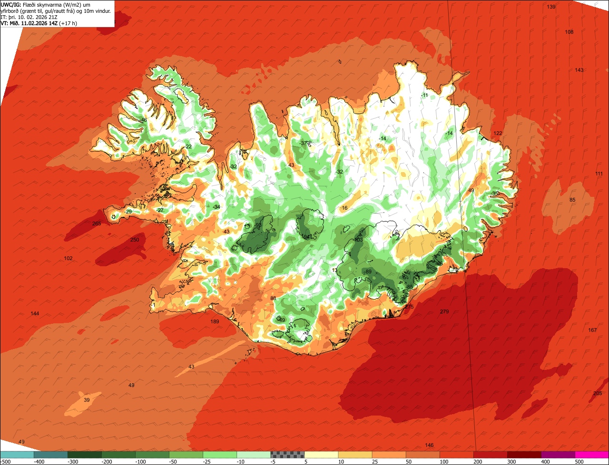609x465 pixels.
Task: Click the flux value 189
Action: point(215,322)
